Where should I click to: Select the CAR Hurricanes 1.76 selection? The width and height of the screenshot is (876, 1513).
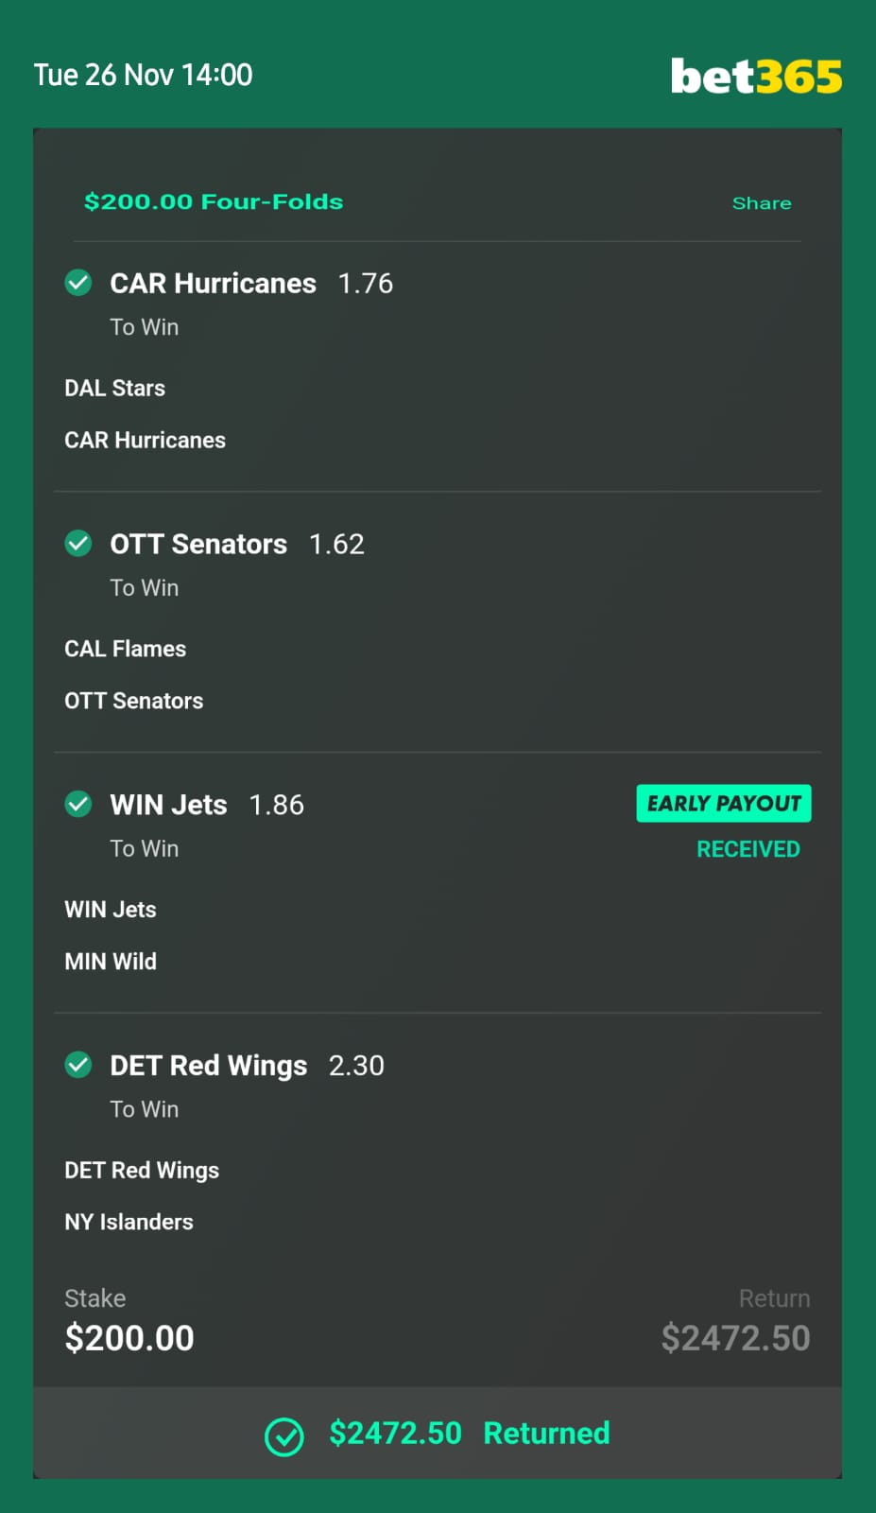coord(251,284)
